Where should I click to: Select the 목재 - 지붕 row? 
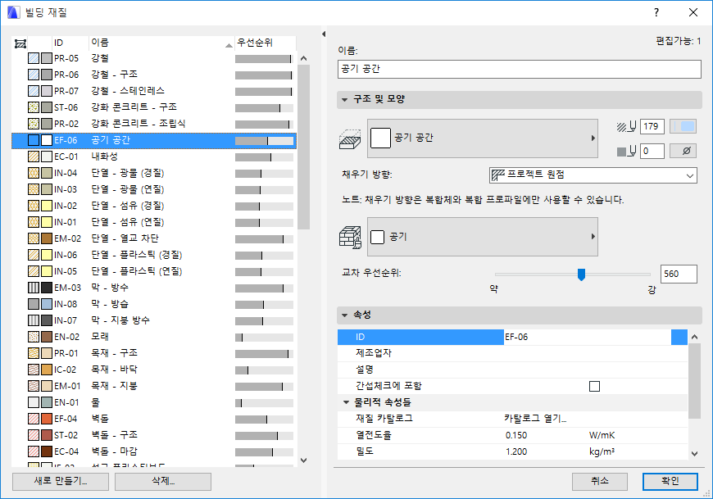[x=154, y=386]
